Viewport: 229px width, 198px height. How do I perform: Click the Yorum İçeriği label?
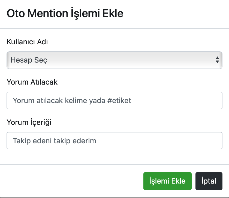29,122
